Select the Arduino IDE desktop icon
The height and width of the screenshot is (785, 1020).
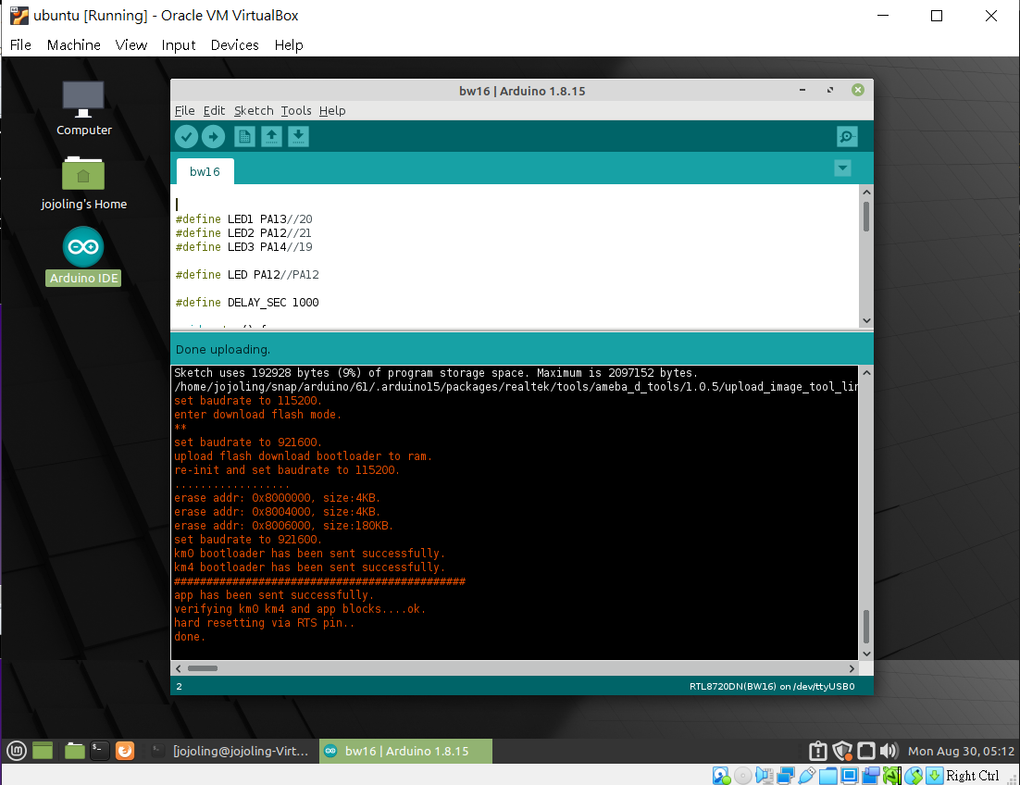pos(83,256)
